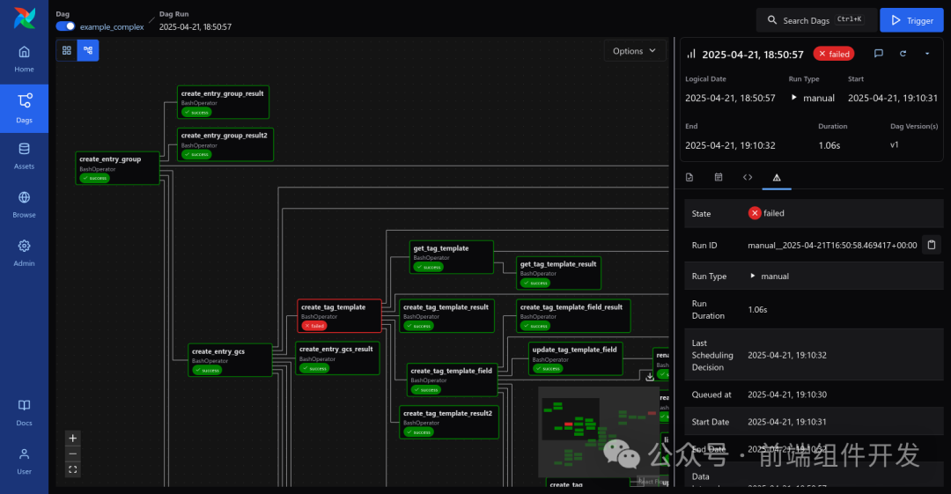Click the Search Dags field
This screenshot has height=494, width=951.
click(x=816, y=20)
